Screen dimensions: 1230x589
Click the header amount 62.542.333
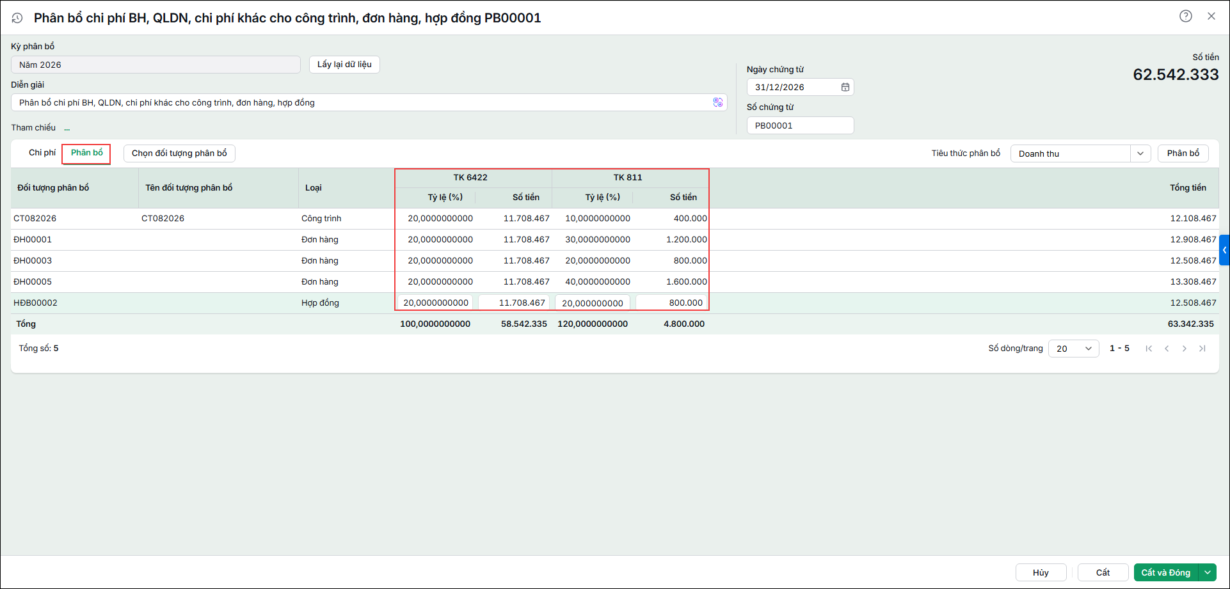click(1176, 75)
